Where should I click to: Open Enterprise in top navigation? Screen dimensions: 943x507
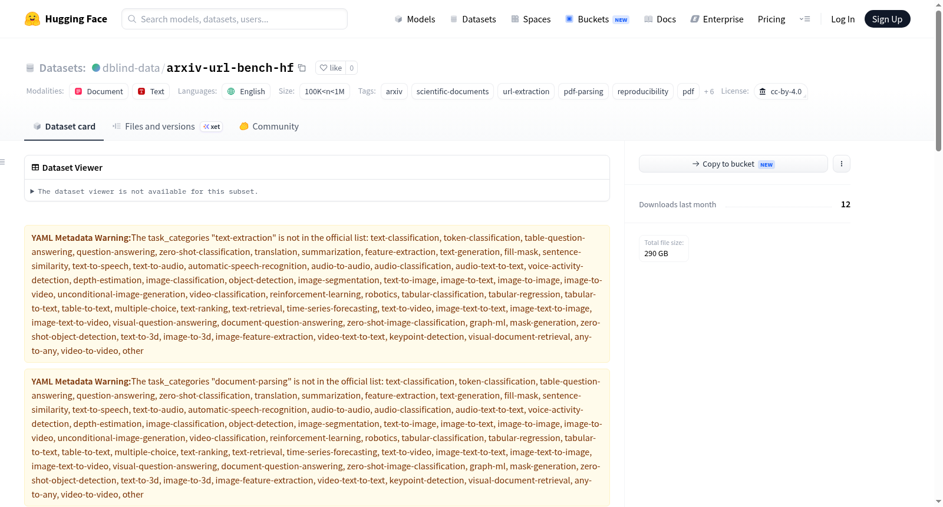(x=717, y=19)
